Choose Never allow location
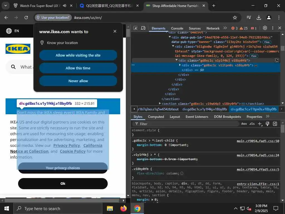Screen dimensions: 285x214 coord(78,81)
